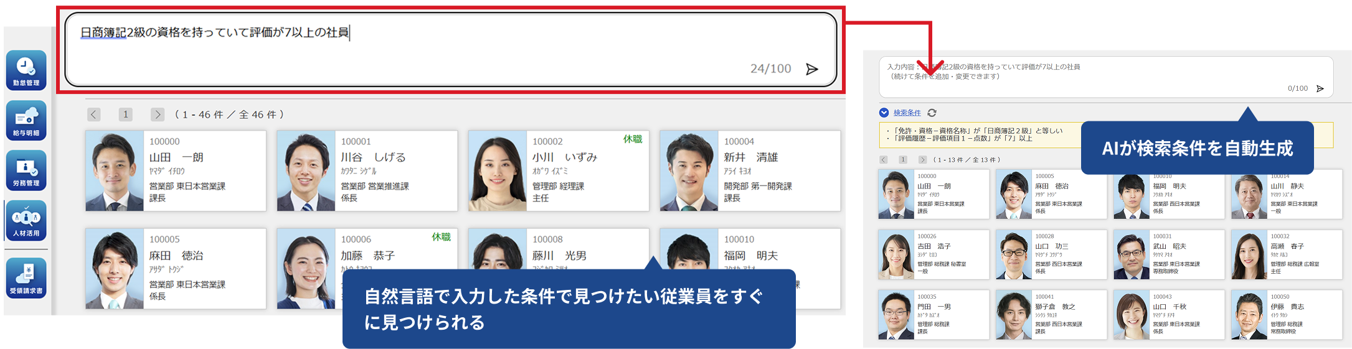
Task: Open 高瀬 春子 employee card
Action: (1287, 254)
